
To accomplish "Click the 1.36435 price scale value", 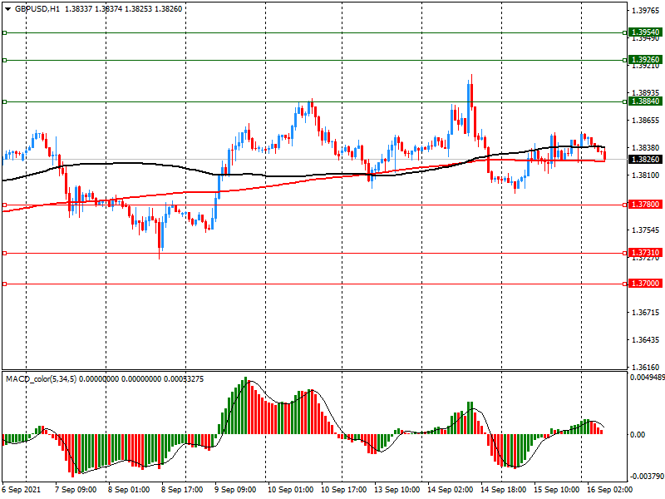I will 646,340.
